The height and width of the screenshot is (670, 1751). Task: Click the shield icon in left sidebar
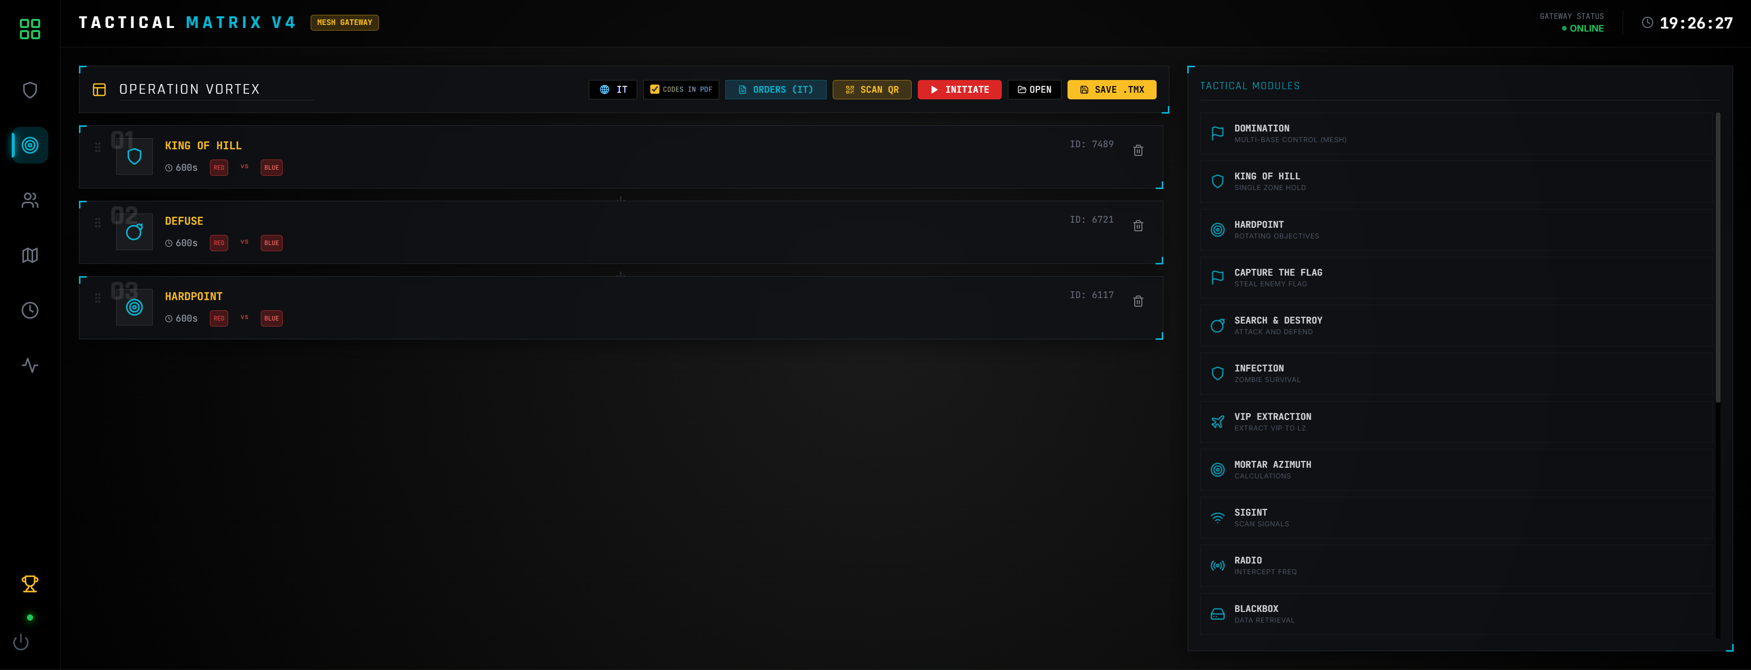pyautogui.click(x=30, y=90)
